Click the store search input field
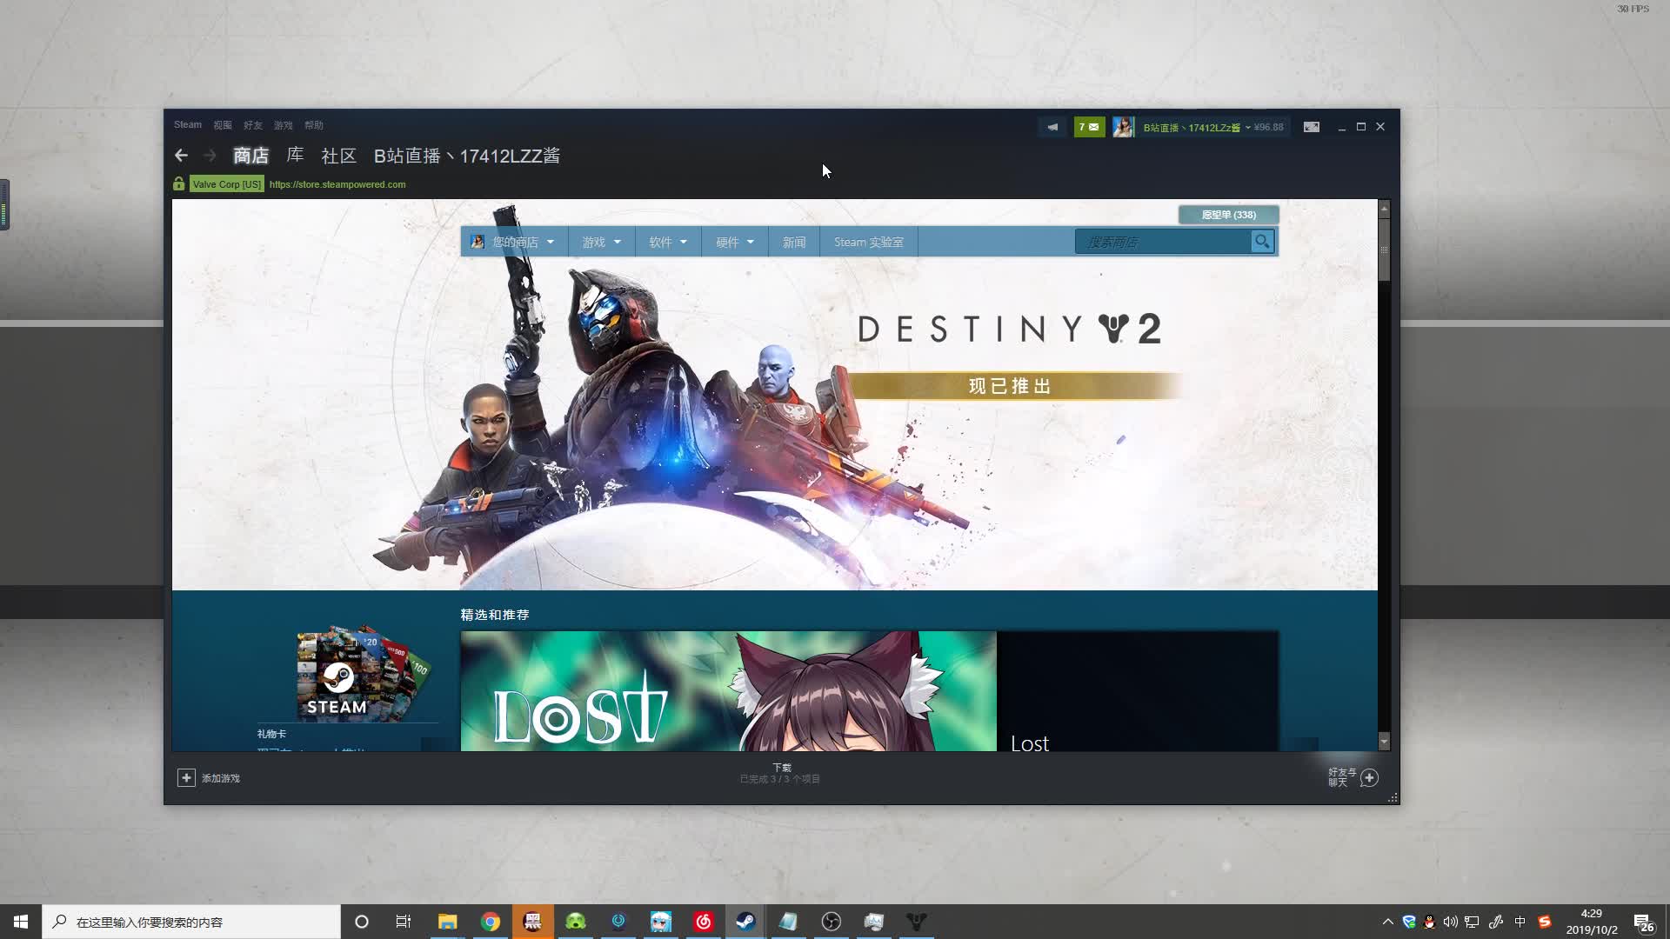The image size is (1670, 939). 1163,242
